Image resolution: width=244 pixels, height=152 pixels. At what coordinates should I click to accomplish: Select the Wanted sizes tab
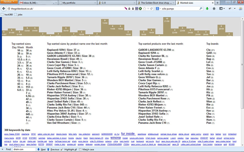click(x=195, y=3)
